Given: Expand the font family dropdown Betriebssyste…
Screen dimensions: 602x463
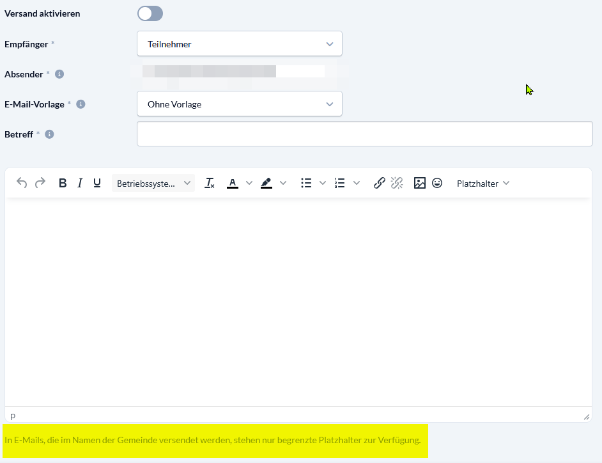Looking at the screenshot, I should 153,183.
